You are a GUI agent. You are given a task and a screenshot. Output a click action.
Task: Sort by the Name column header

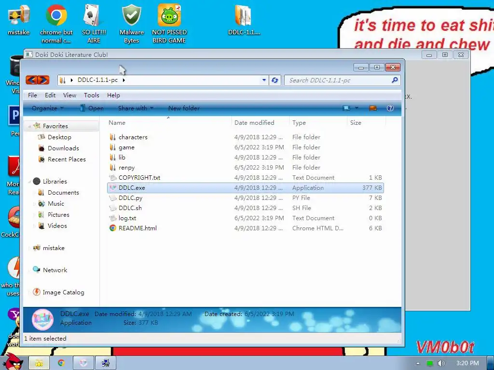coord(169,123)
